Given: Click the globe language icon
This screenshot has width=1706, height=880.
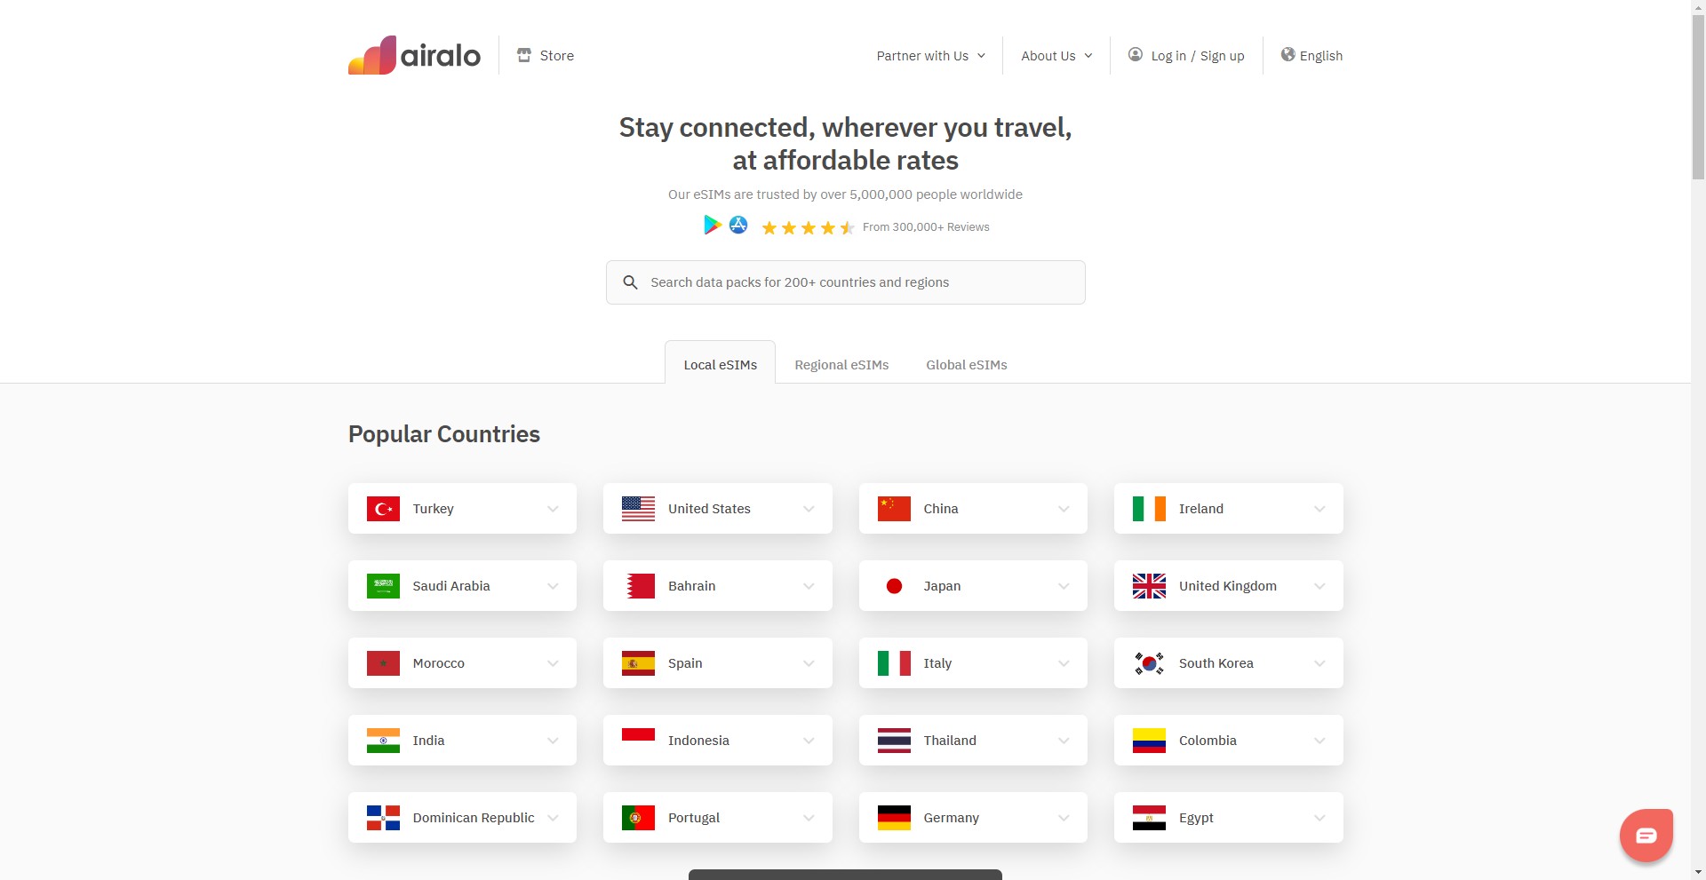Looking at the screenshot, I should pos(1287,55).
